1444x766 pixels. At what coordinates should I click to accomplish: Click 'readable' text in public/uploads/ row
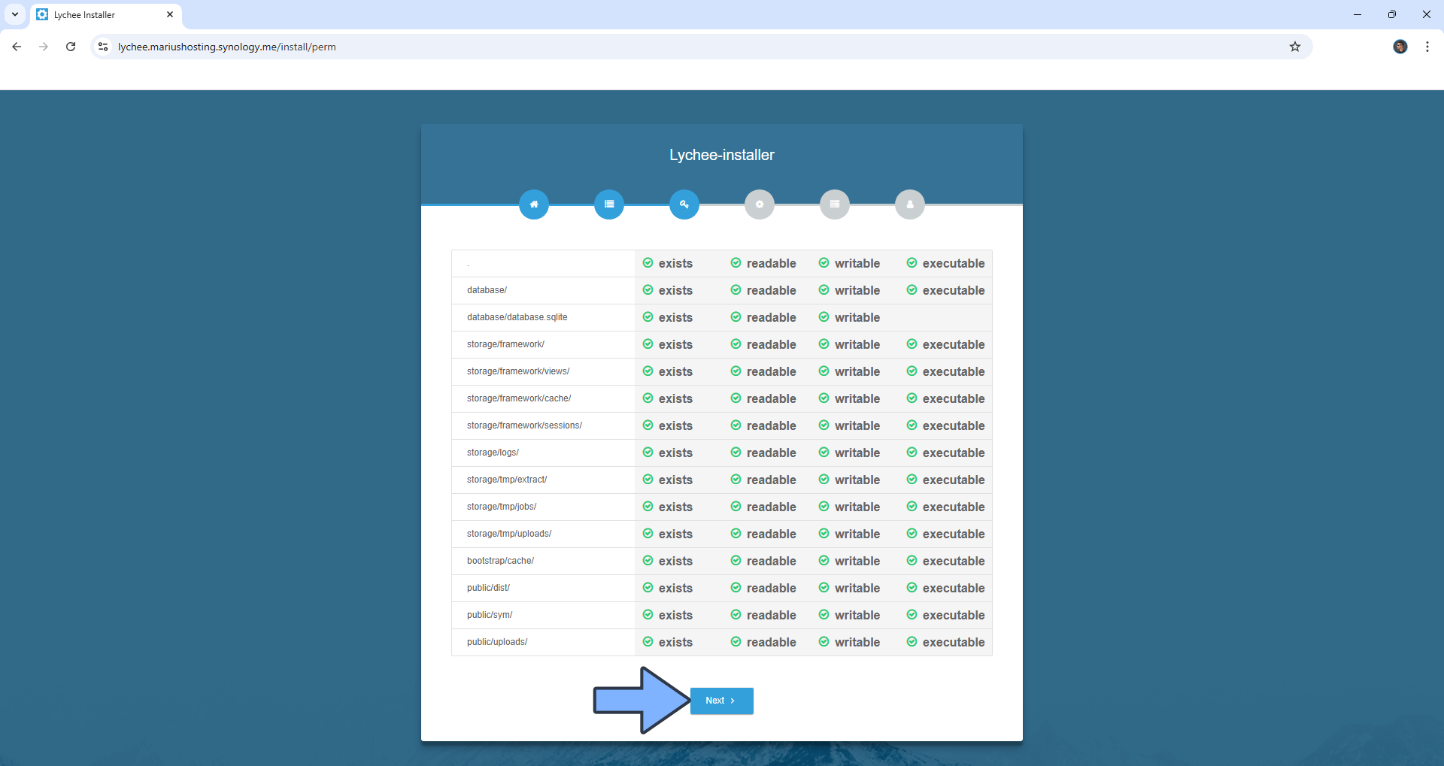point(771,642)
